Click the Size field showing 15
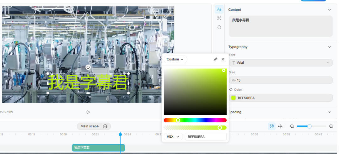This screenshot has width=339, height=154. pos(281,80)
